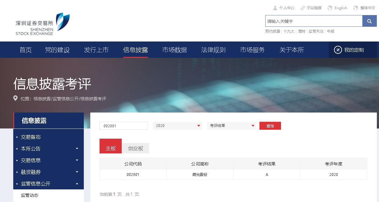Open 融资融券 in sidebar

[31, 172]
